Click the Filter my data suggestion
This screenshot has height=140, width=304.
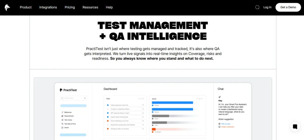(x=226, y=124)
